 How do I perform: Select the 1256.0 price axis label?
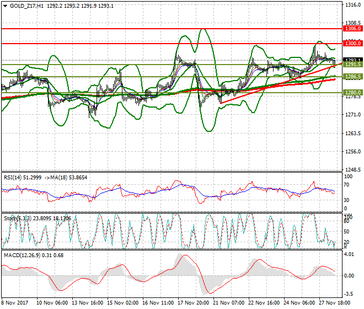click(x=353, y=152)
